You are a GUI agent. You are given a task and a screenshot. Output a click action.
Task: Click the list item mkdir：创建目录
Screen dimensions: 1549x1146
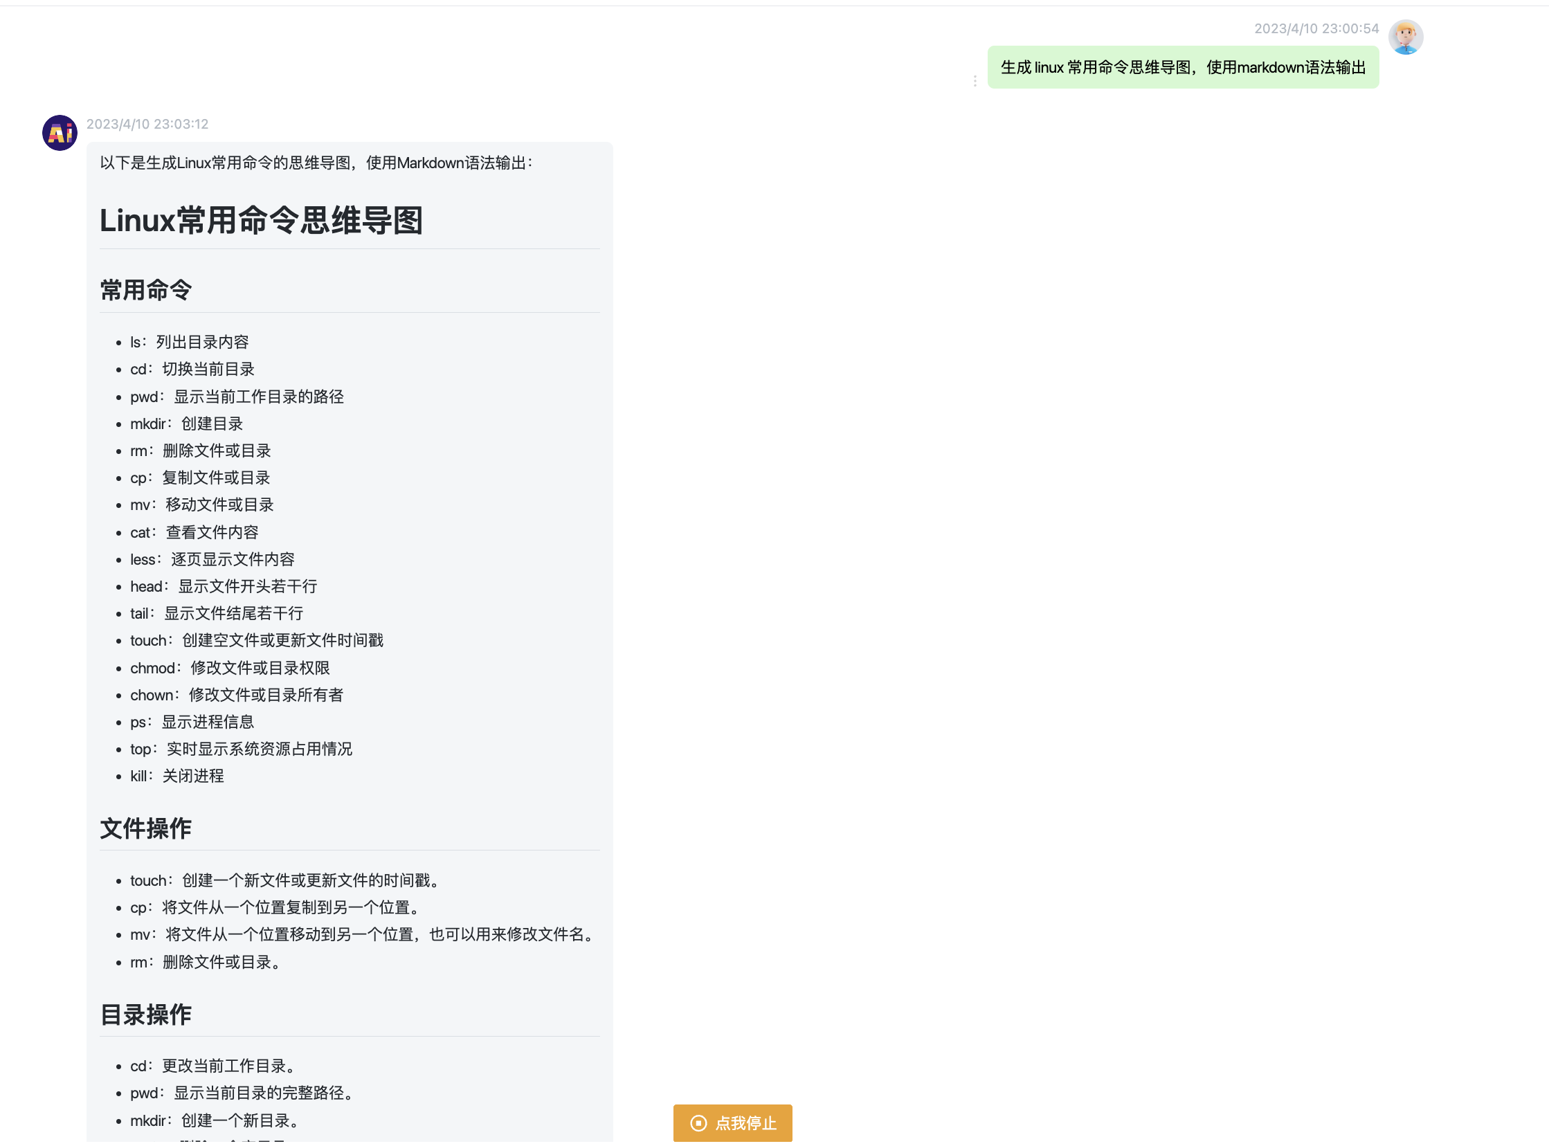186,423
